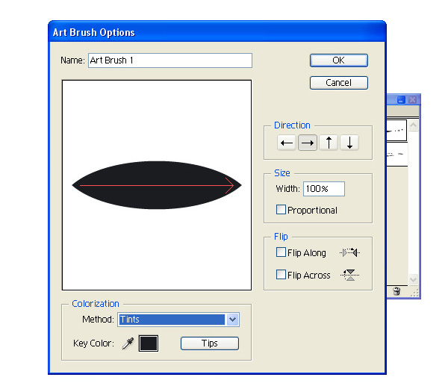Image resolution: width=448 pixels, height=392 pixels.
Task: Open colorization Tips
Action: [x=209, y=343]
